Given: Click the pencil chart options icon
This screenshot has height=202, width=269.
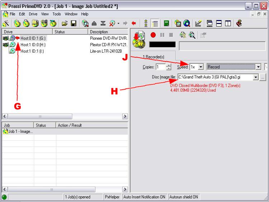Looking at the screenshot, I should [198, 23].
